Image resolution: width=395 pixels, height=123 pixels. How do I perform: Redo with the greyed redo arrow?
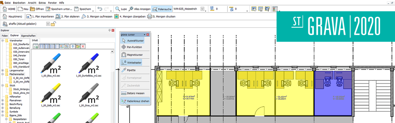pos(107,9)
